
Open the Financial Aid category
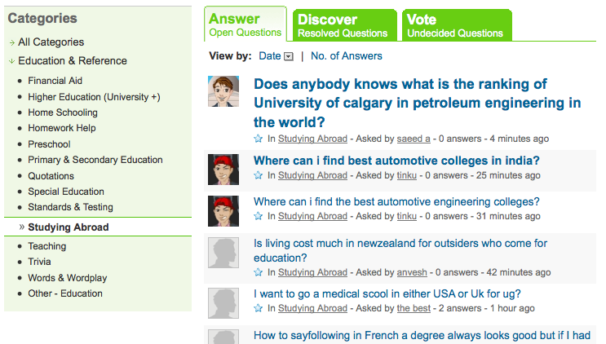pos(55,81)
